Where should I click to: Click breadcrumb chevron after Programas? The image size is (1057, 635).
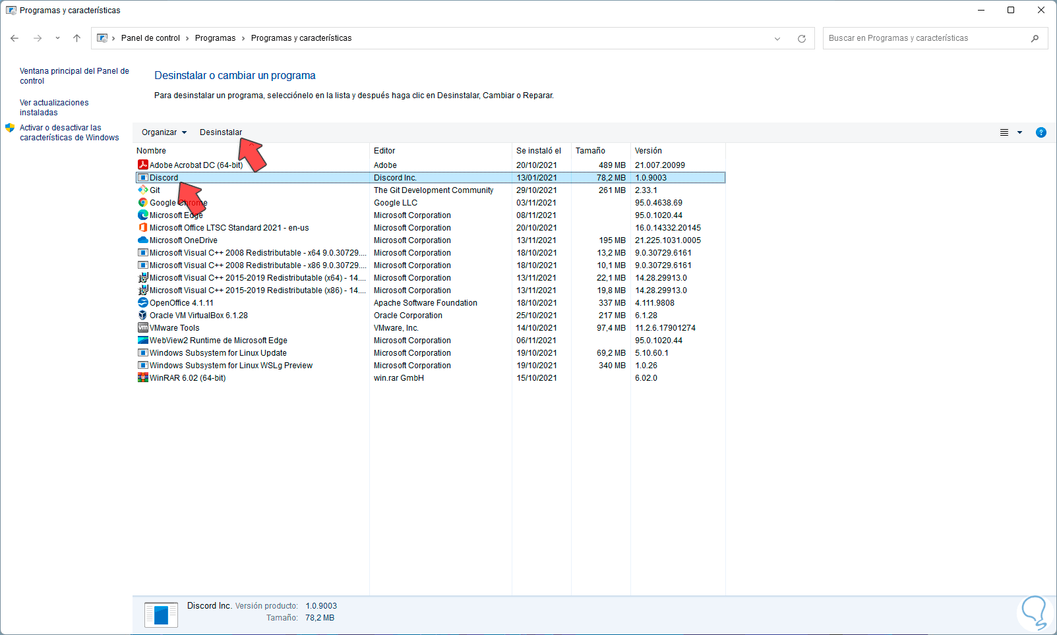(243, 38)
